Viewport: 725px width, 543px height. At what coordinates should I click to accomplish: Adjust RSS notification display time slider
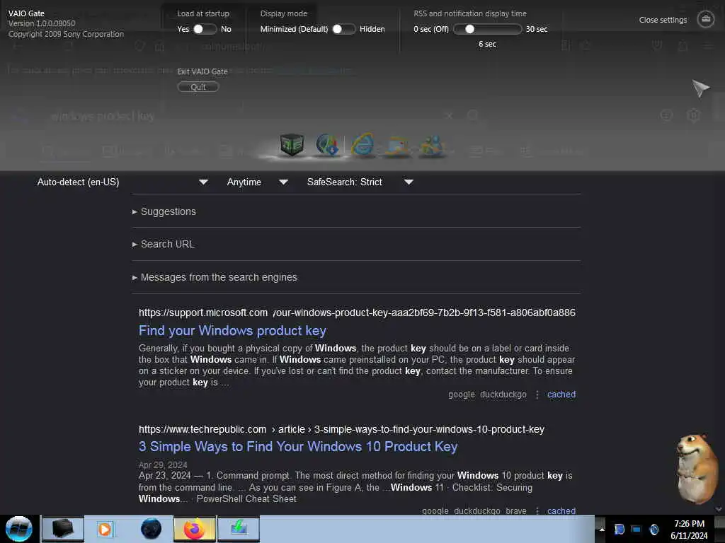tap(487, 29)
